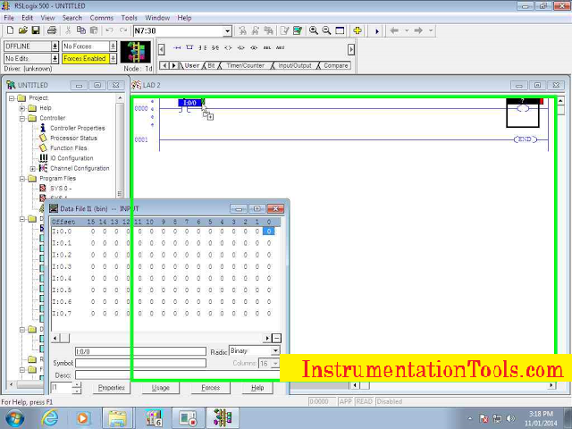Viewport: 572px width, 429px height.
Task: Insert a New Rung instruction
Action: coord(177,47)
